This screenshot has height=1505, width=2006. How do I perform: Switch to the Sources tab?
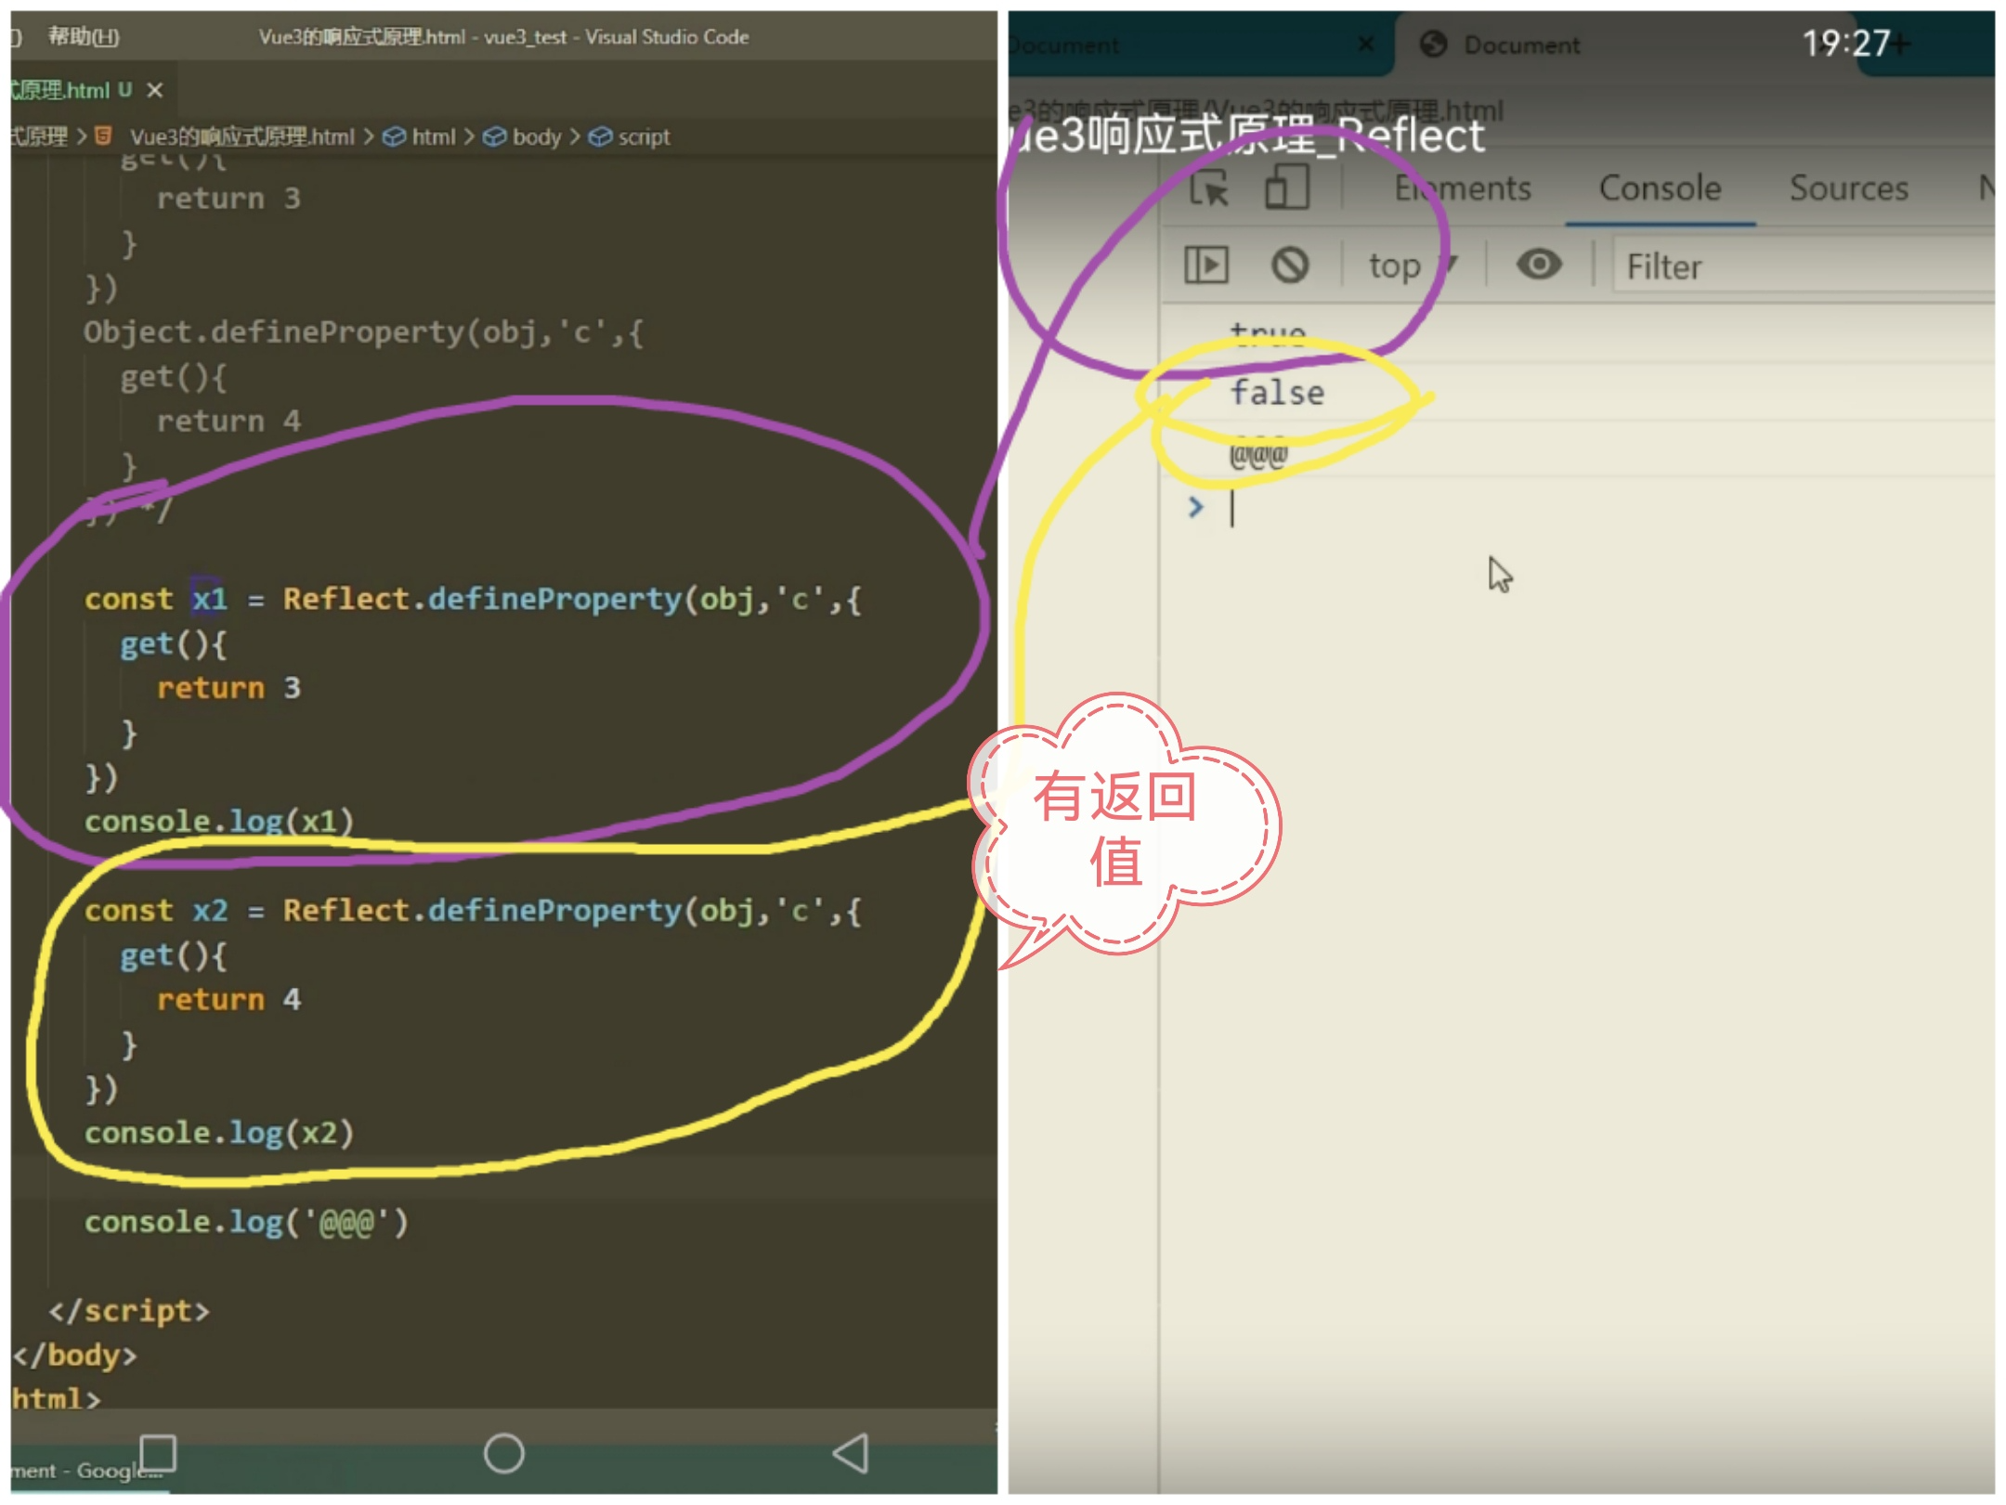[x=1848, y=188]
